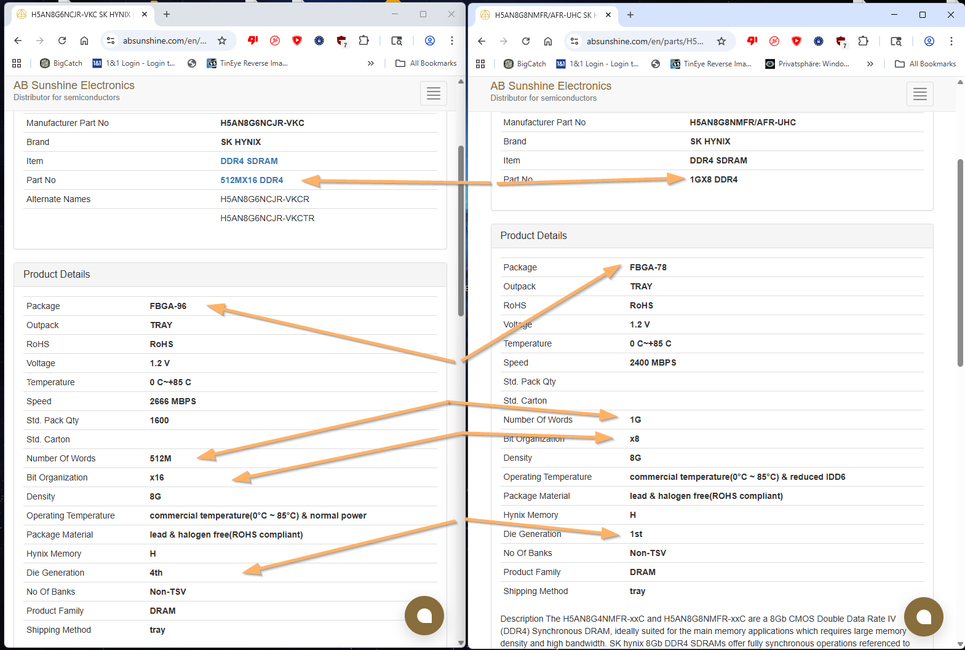Viewport: 965px width, 650px height.
Task: Select Std. Pack Qty value 1600
Action: pyautogui.click(x=159, y=420)
